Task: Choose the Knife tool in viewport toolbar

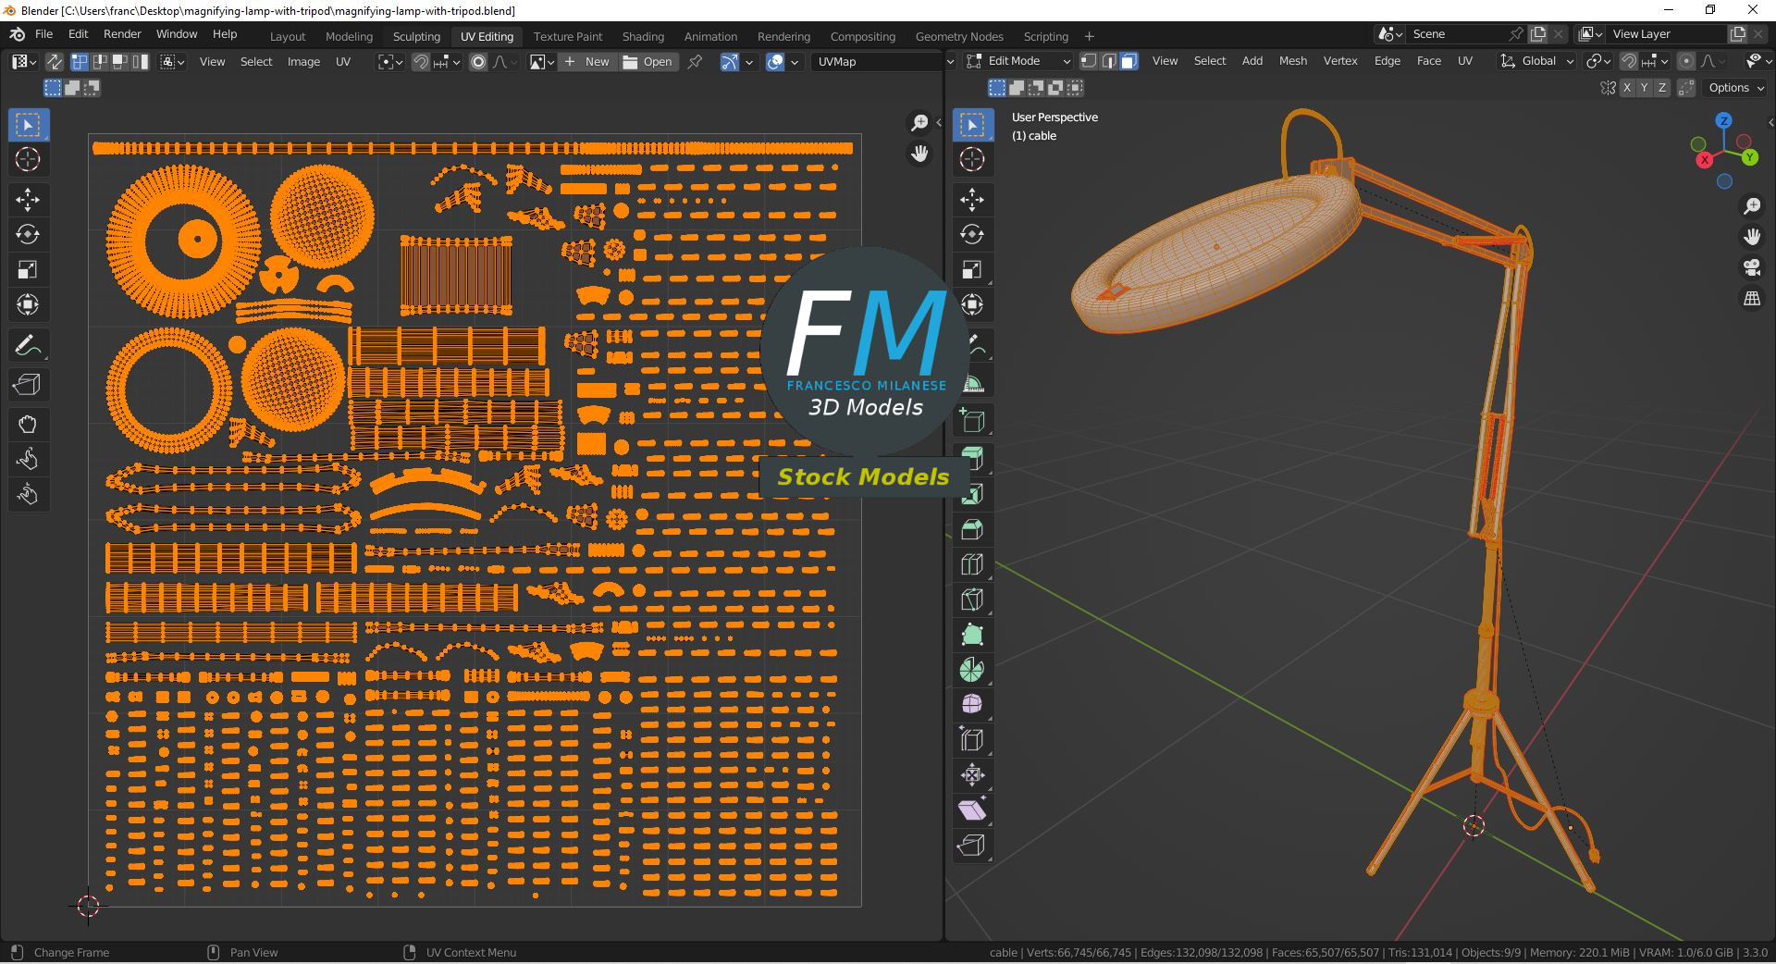Action: [x=971, y=599]
